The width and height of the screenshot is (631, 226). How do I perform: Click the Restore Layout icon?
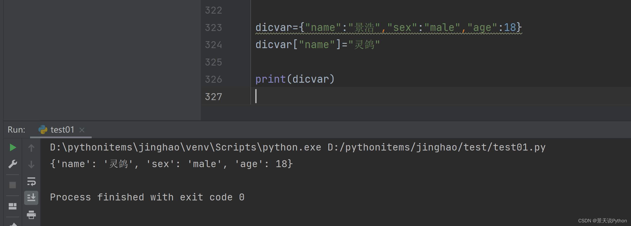13,206
